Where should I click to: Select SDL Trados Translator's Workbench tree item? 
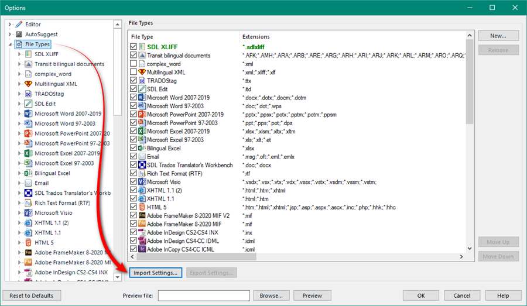tap(73, 193)
